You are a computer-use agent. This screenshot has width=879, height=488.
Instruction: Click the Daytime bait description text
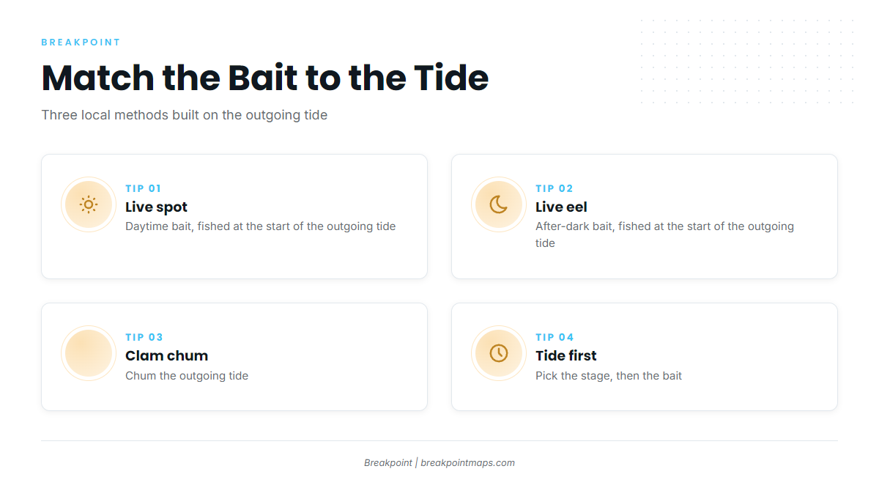(x=261, y=226)
